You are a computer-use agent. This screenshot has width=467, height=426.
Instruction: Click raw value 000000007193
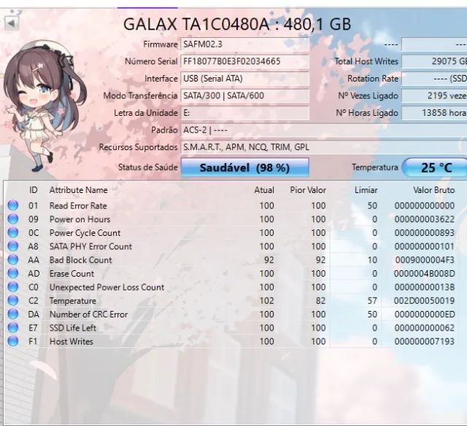[425, 342]
